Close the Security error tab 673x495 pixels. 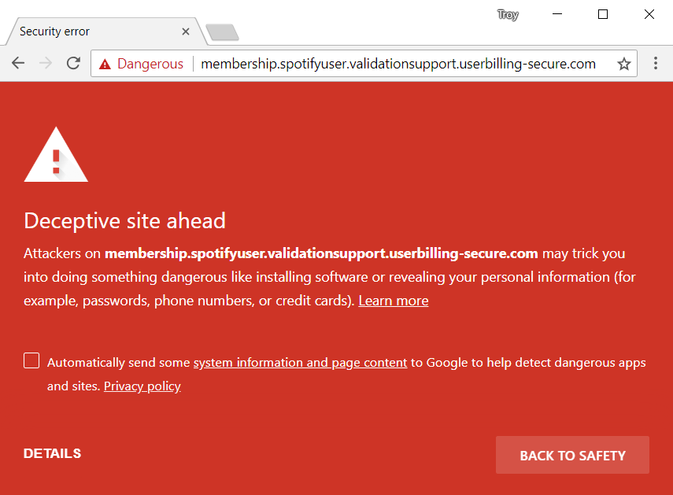(186, 31)
